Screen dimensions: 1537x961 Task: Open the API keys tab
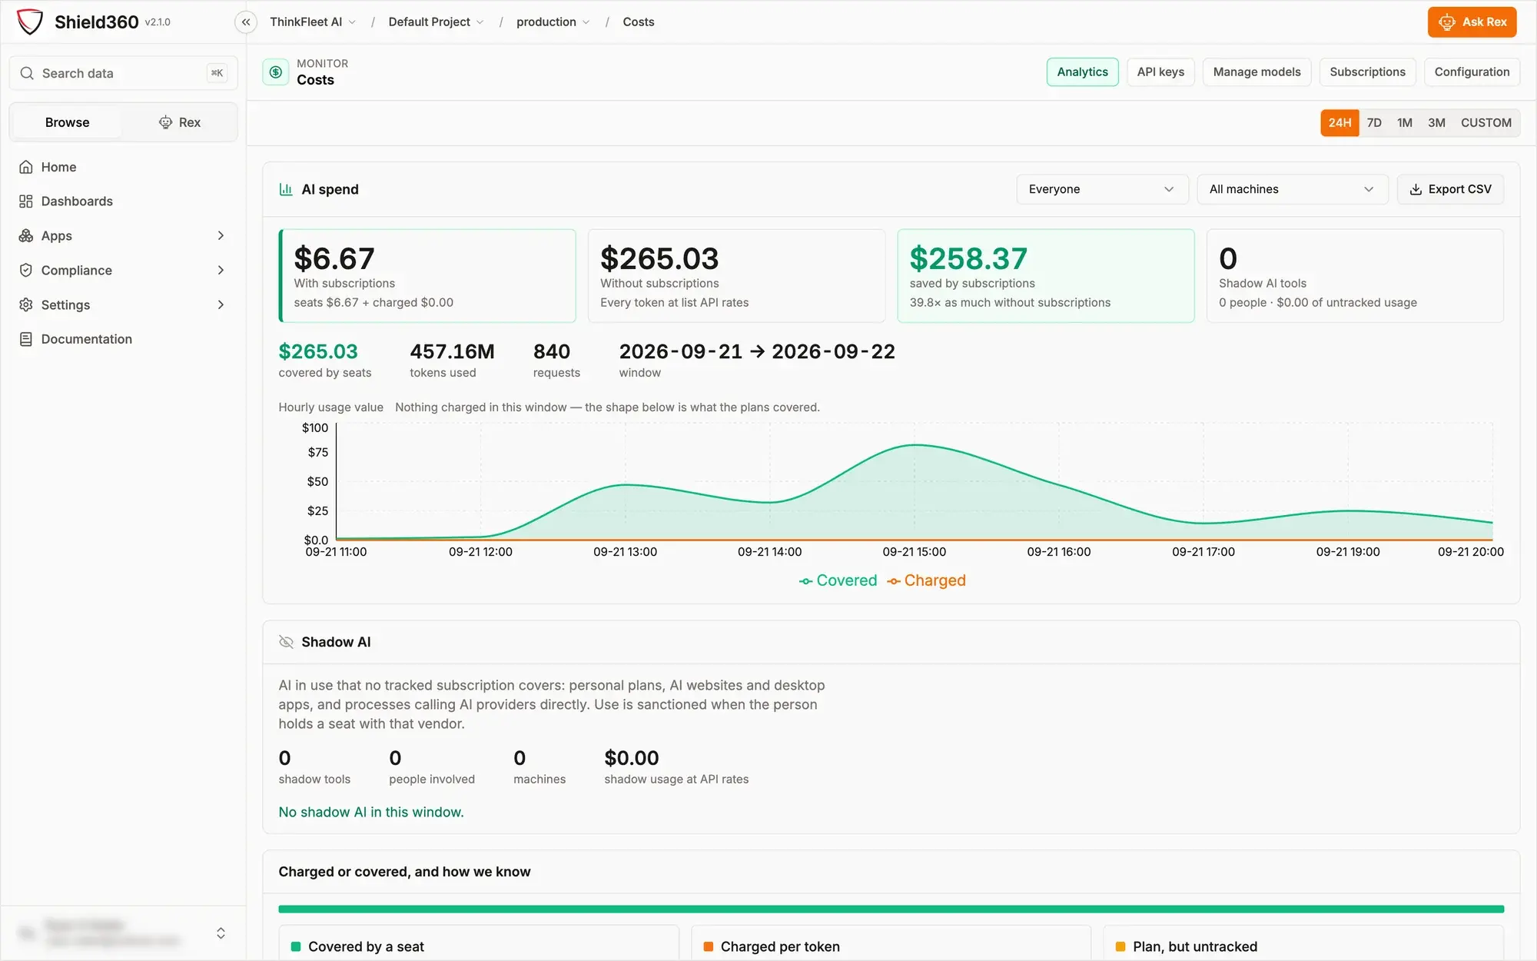1160,72
